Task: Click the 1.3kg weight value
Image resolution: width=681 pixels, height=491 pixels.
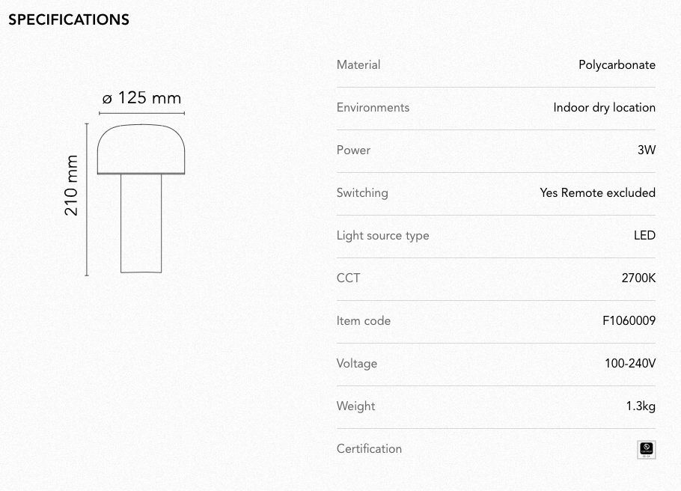Action: [x=641, y=406]
